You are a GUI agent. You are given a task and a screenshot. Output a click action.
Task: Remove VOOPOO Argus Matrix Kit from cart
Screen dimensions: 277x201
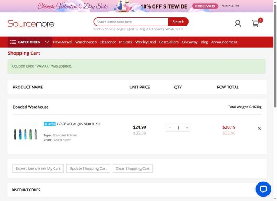coord(259,128)
